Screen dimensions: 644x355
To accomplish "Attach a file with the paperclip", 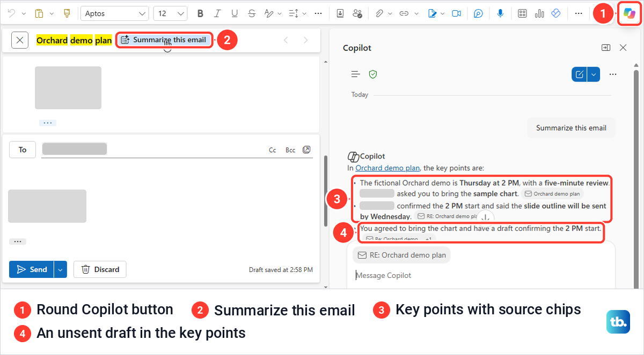I will (379, 13).
